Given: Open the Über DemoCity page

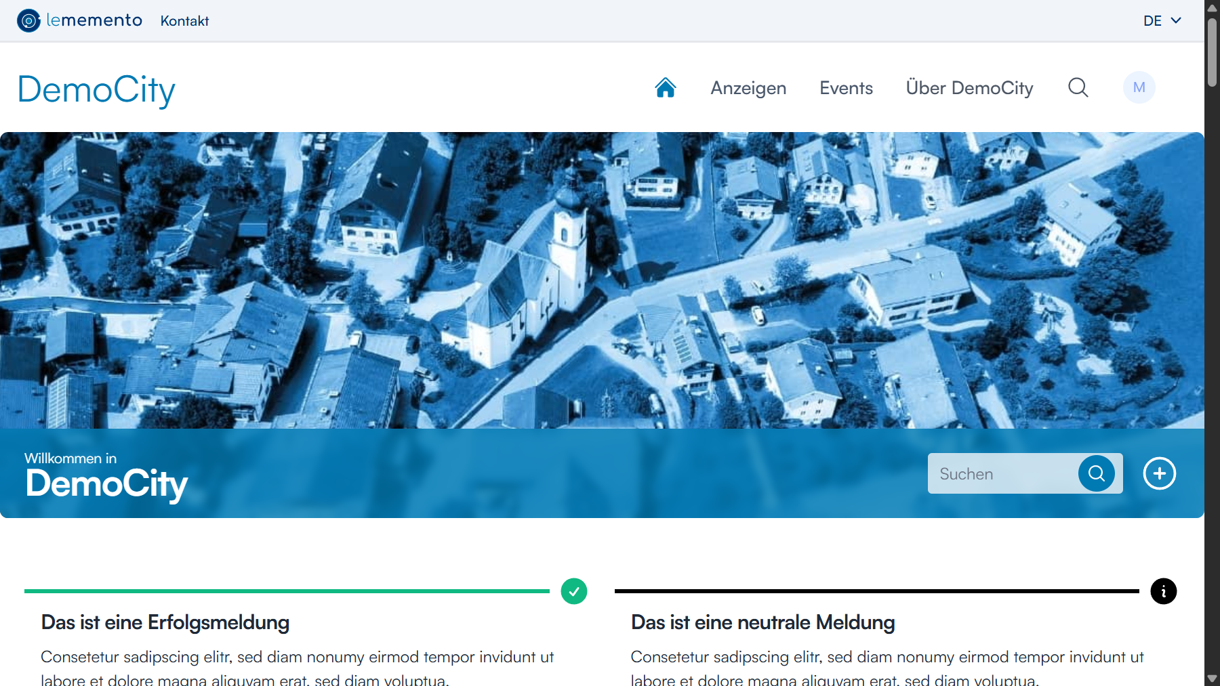Looking at the screenshot, I should coord(969,87).
